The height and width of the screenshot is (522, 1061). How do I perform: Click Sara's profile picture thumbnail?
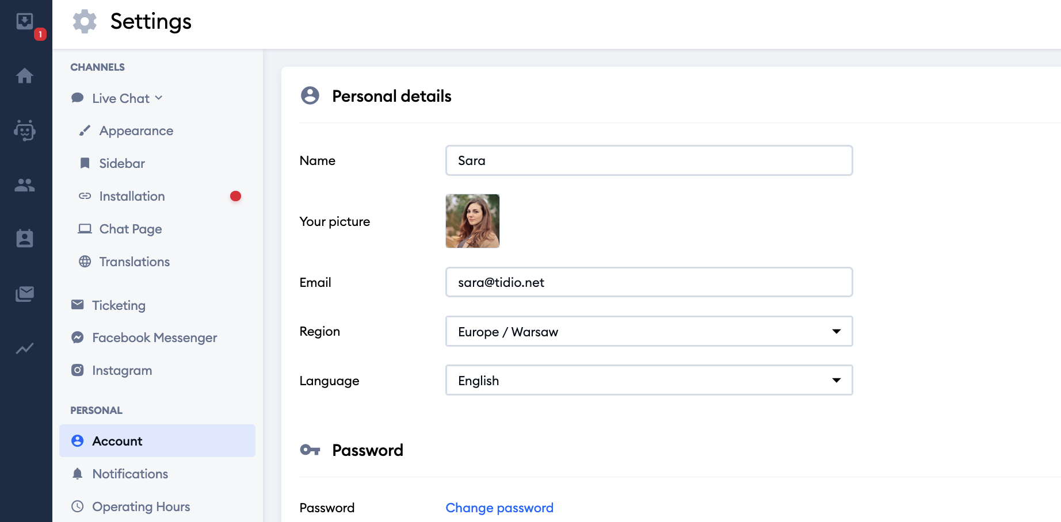(x=472, y=221)
